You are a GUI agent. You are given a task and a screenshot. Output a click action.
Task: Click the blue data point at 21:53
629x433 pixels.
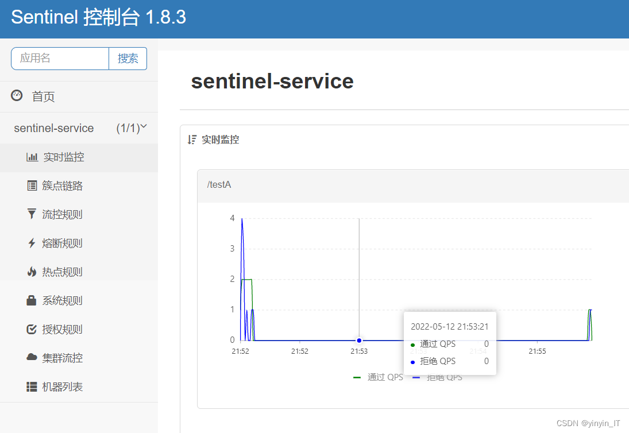click(359, 341)
